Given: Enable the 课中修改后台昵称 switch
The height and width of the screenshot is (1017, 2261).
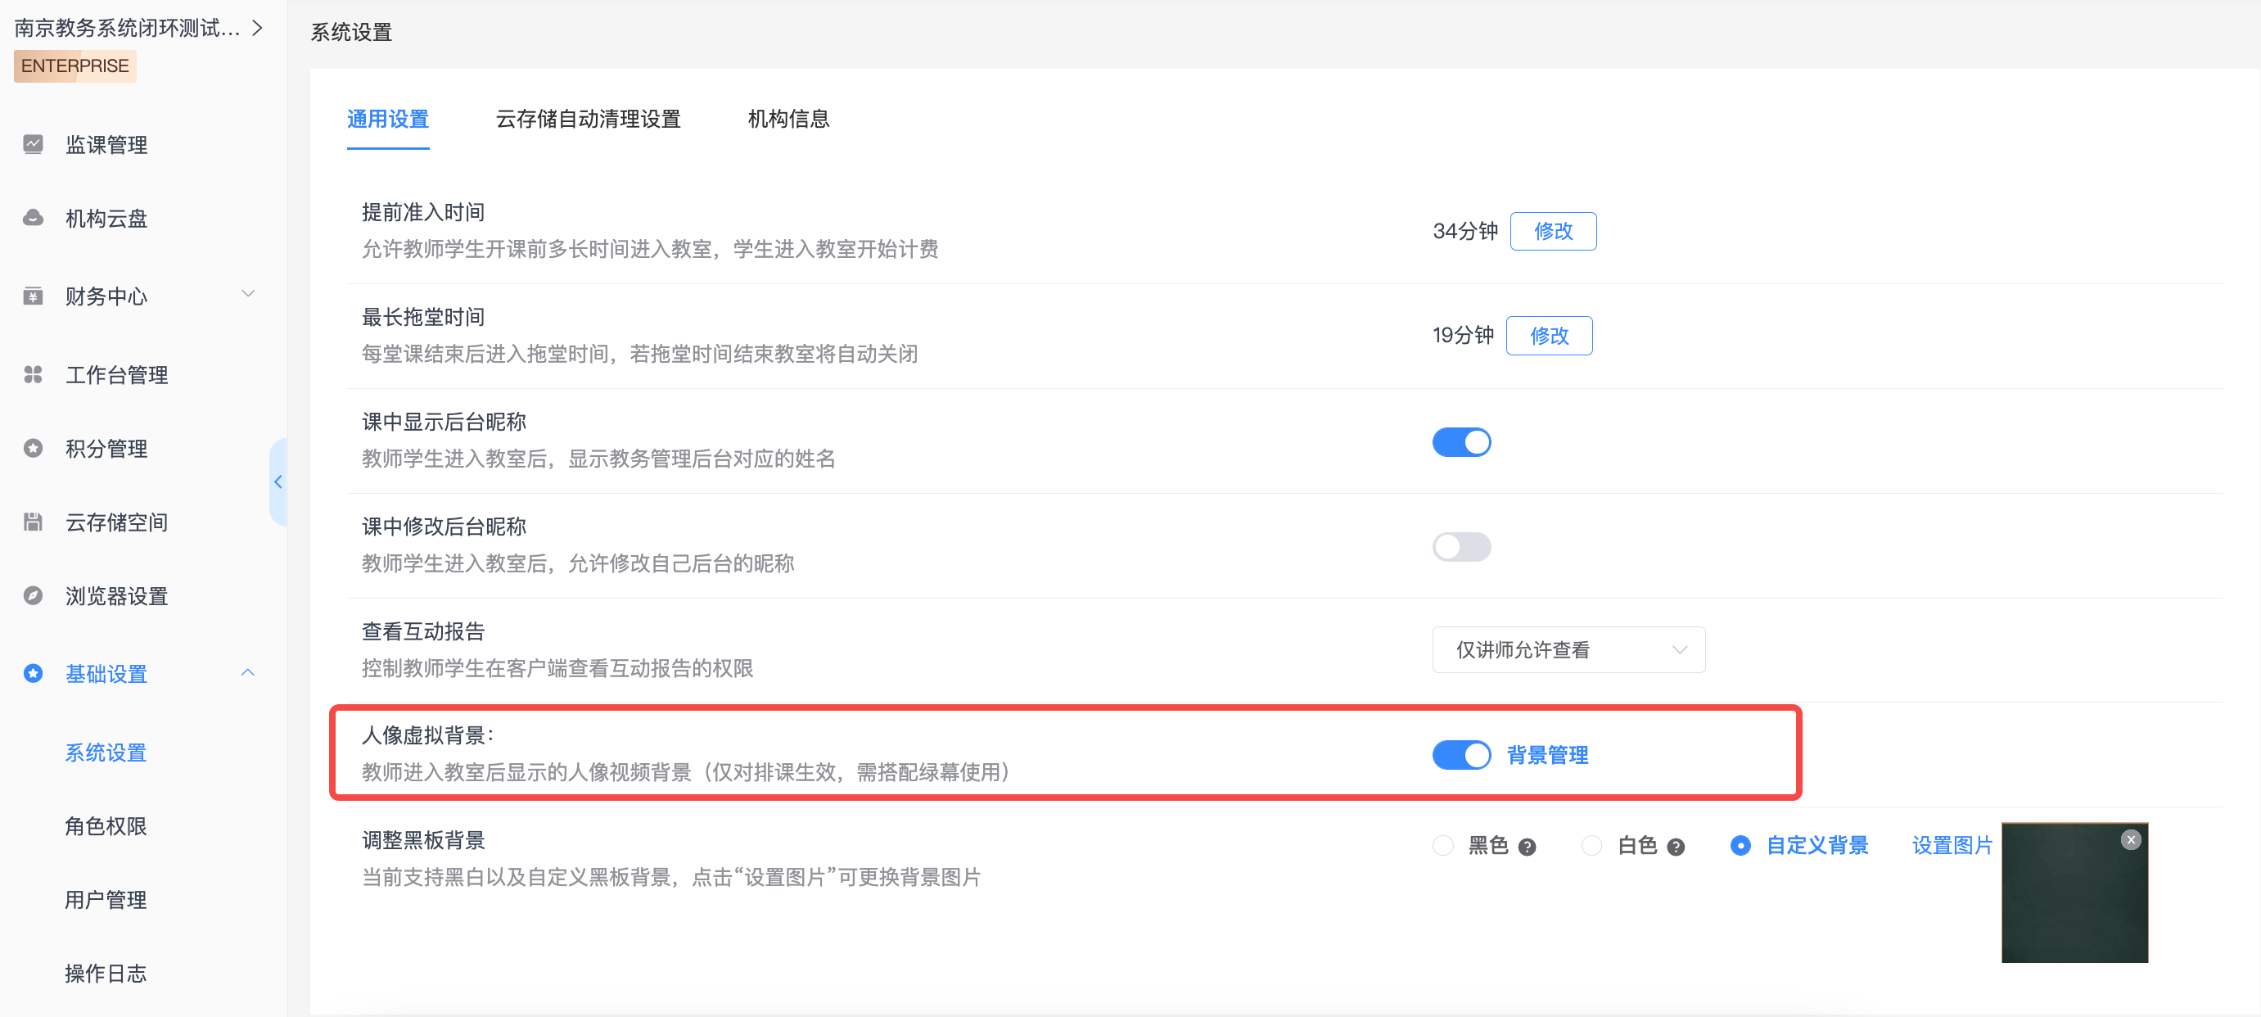Looking at the screenshot, I should [1461, 547].
